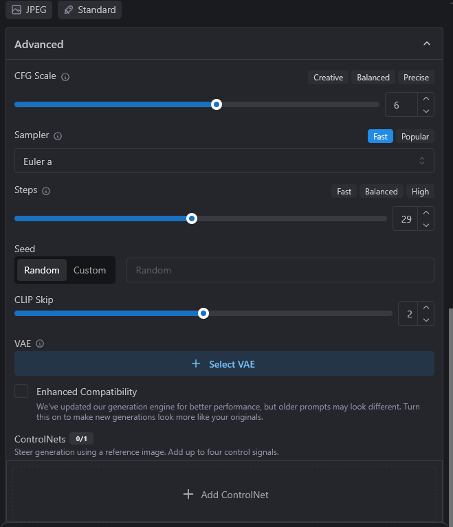
Task: Enable the Enhanced Compatibility checkbox
Action: pyautogui.click(x=21, y=391)
